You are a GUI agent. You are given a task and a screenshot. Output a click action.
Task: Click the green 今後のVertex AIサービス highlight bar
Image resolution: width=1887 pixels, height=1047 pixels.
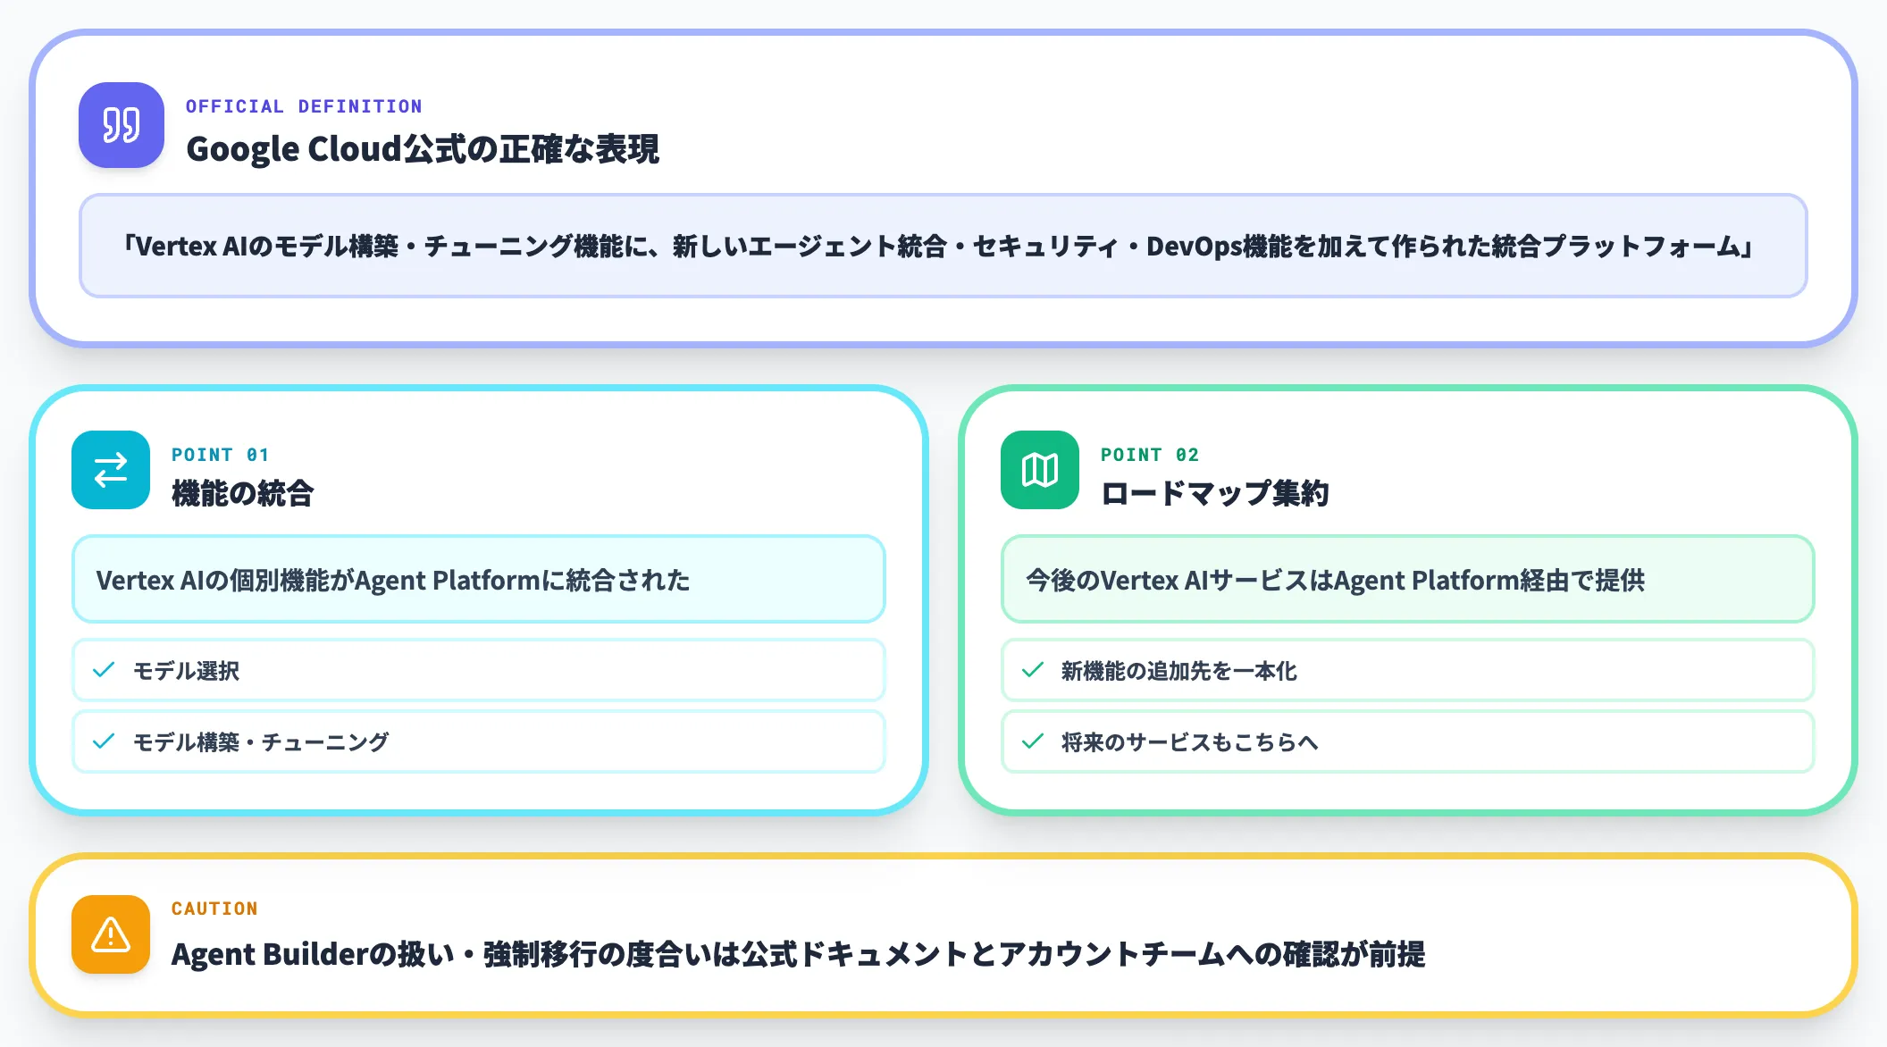[x=1409, y=580]
